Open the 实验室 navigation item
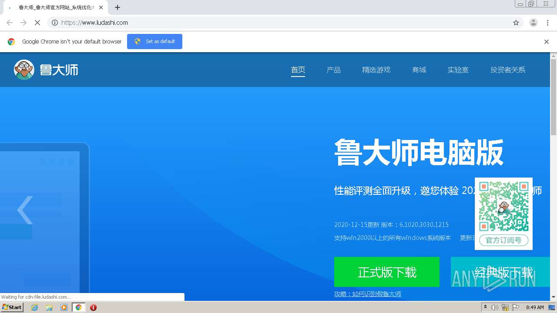557x313 pixels. pos(458,70)
